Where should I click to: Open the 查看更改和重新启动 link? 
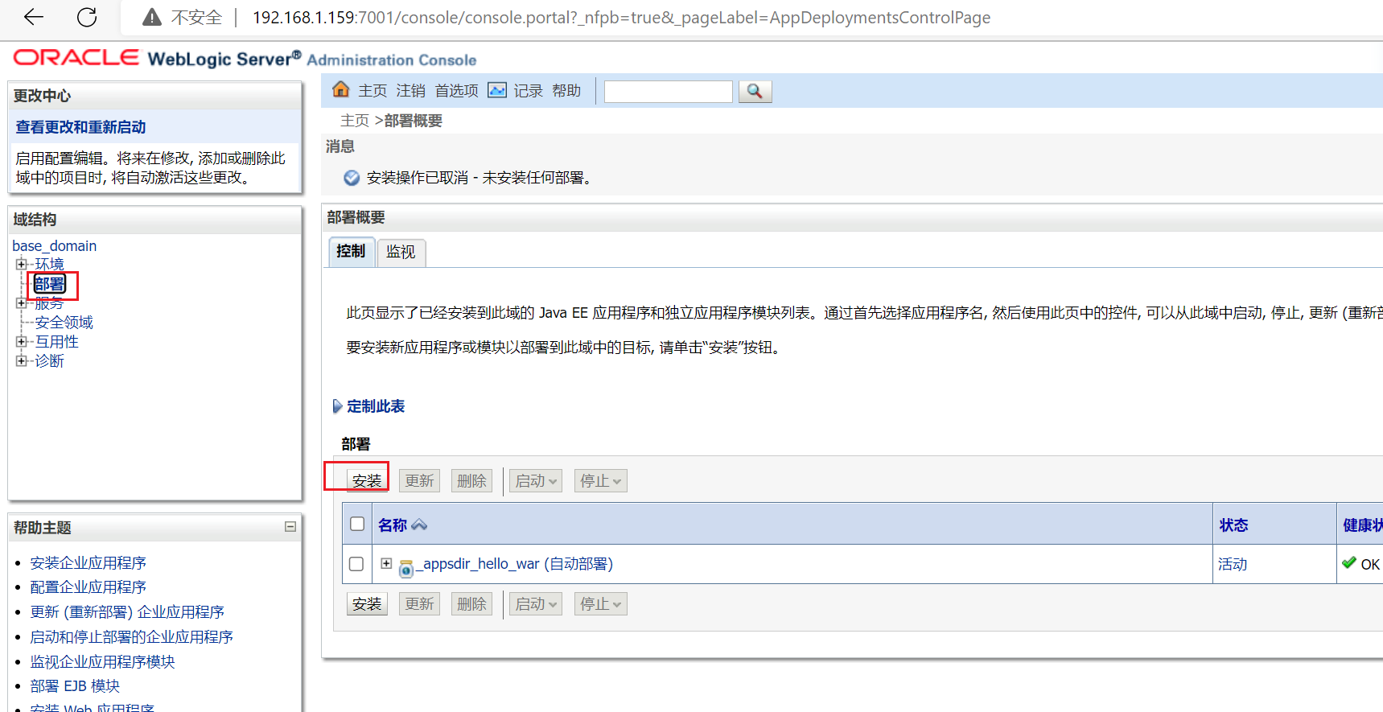[x=80, y=127]
